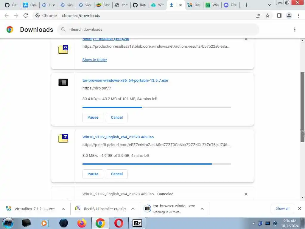The height and width of the screenshot is (229, 305).
Task: Reload the downloads page
Action: tap(26, 16)
